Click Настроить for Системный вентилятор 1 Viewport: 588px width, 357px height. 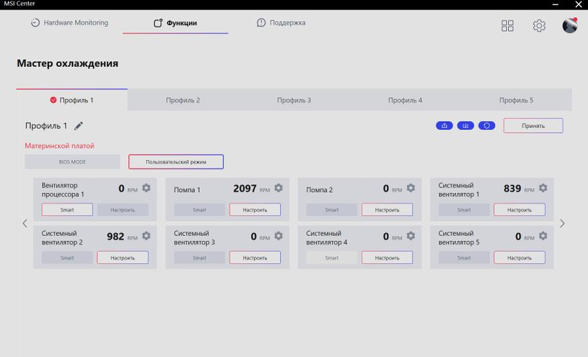coord(520,210)
